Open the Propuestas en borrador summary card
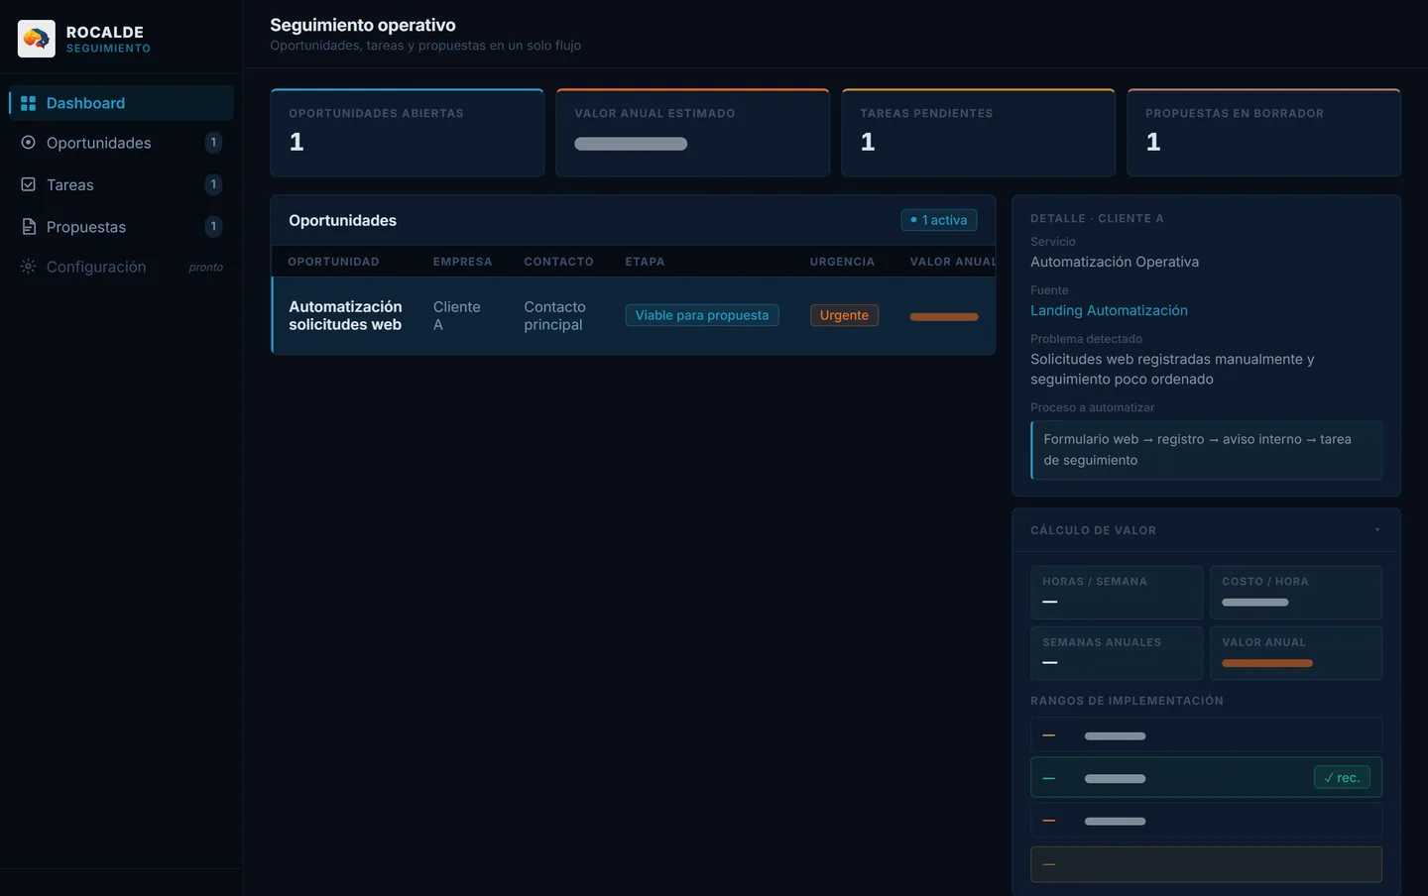The height and width of the screenshot is (896, 1428). point(1264,133)
